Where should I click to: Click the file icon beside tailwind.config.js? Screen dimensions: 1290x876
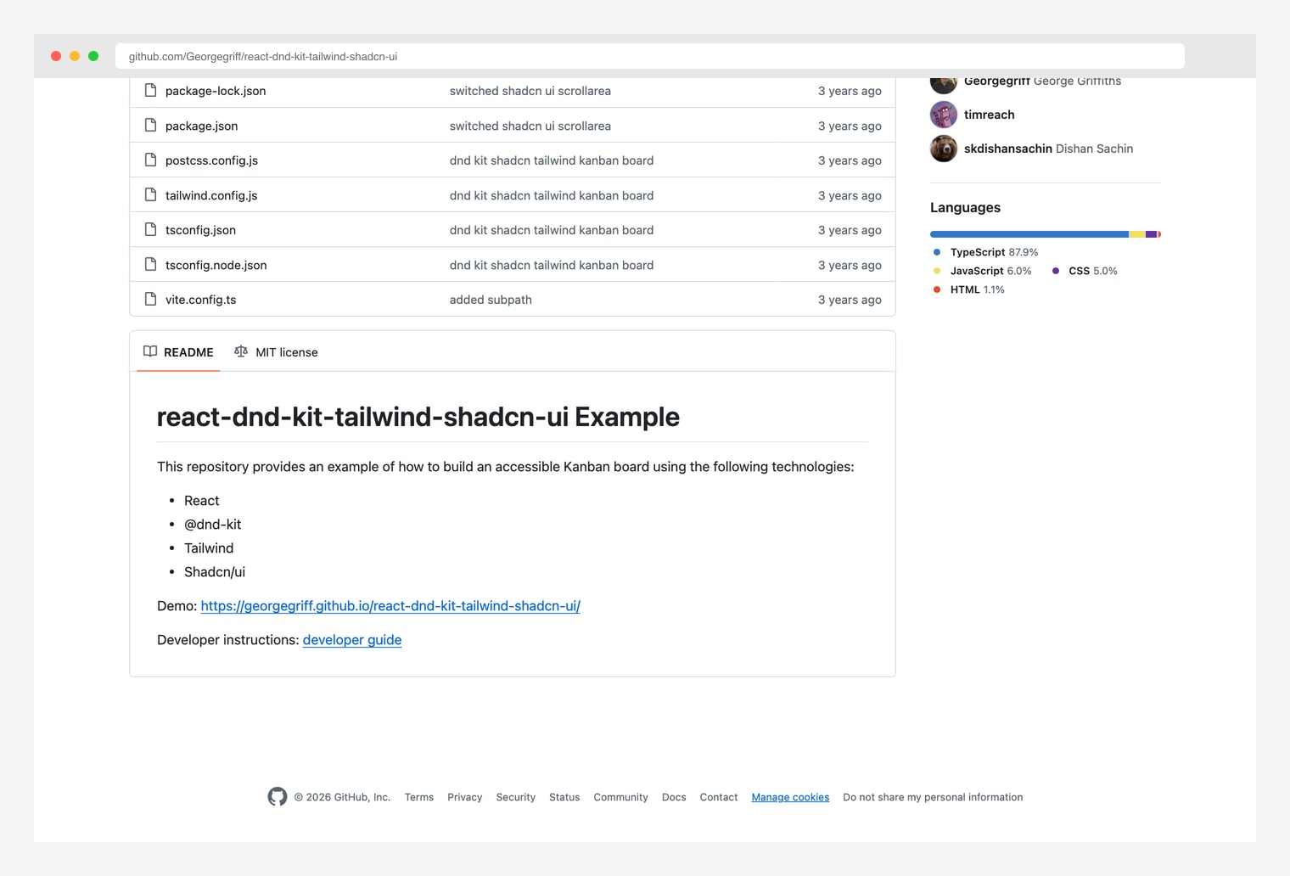(x=150, y=194)
